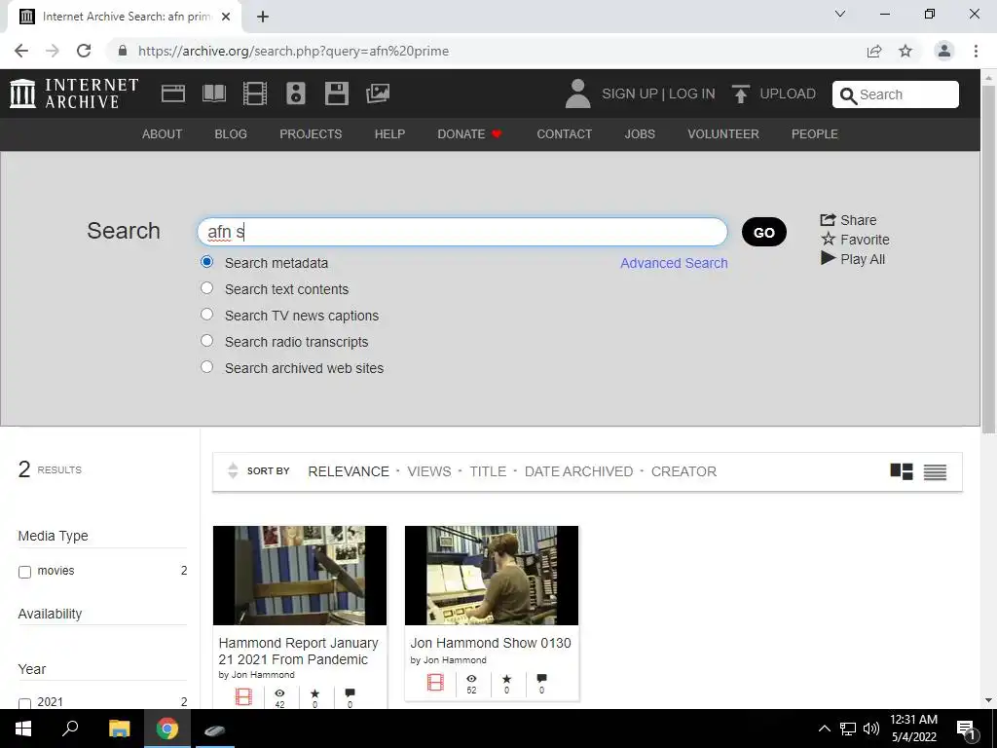The height and width of the screenshot is (748, 997).
Task: Click the Upload arrow icon
Action: click(x=740, y=93)
